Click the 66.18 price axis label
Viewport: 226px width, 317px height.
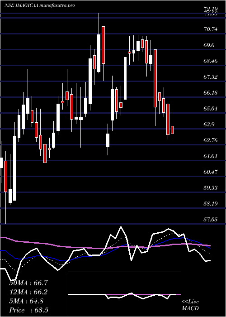point(211,93)
